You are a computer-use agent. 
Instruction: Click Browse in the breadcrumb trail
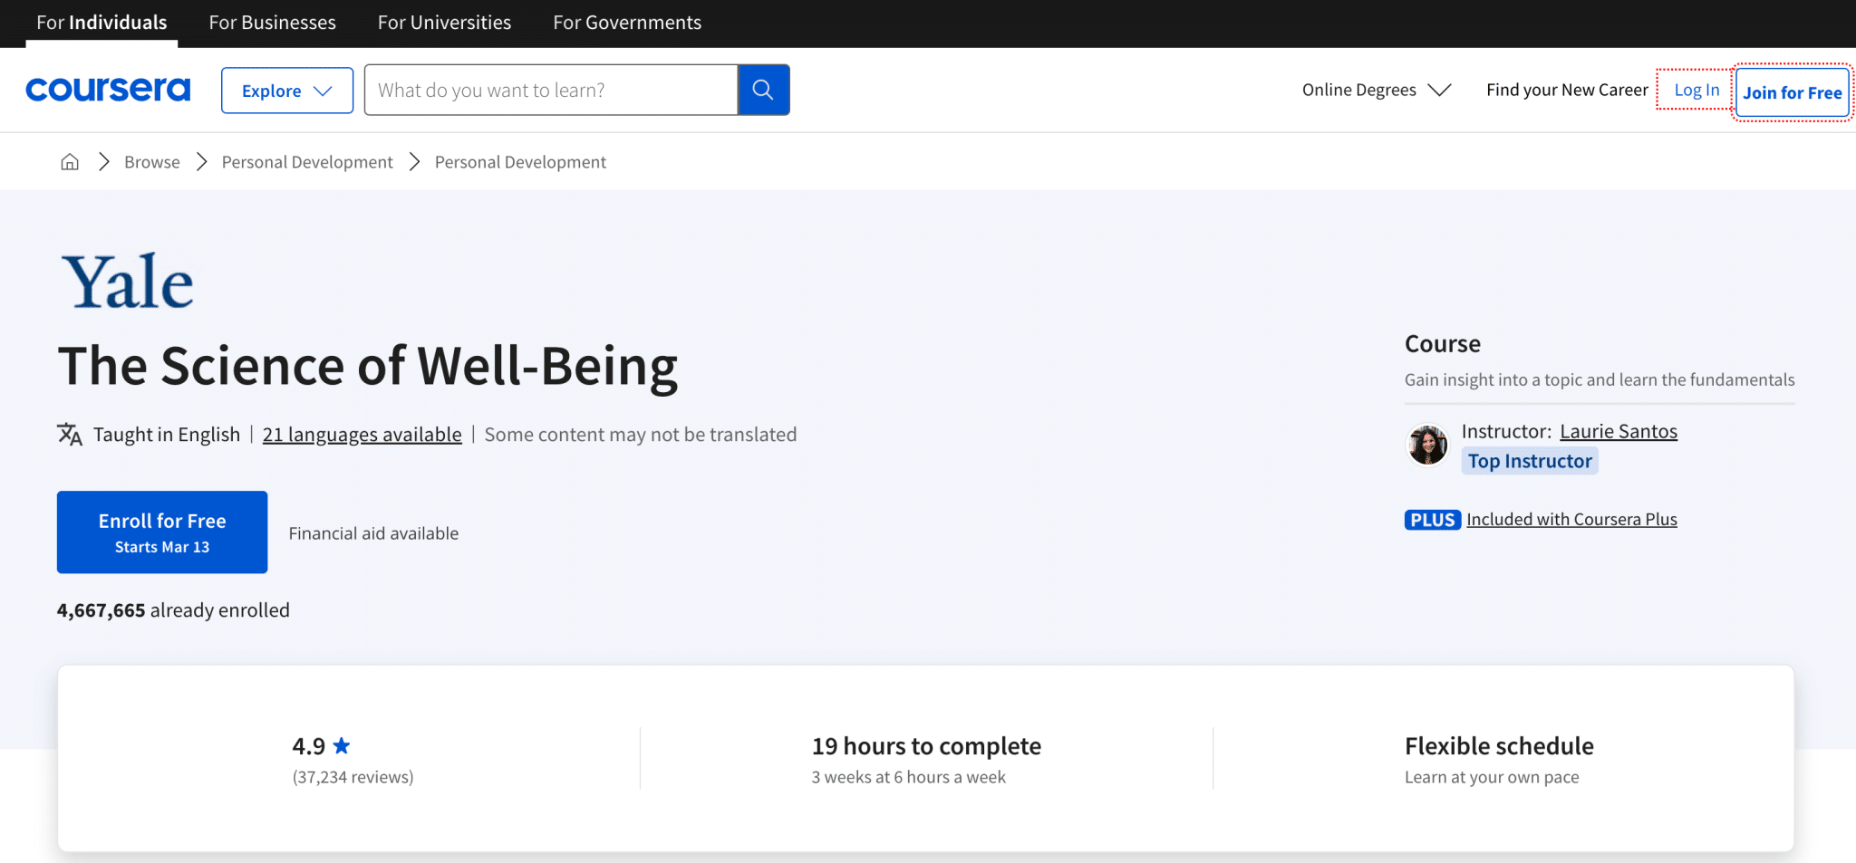(151, 161)
